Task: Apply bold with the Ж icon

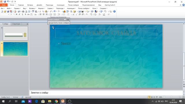Action: point(16,14)
